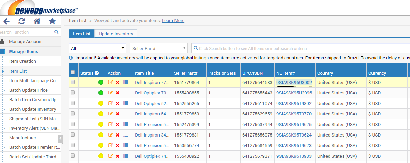Click red delete X for Dell Optiplex 52 row
The height and width of the screenshot is (163, 410).
(118, 103)
